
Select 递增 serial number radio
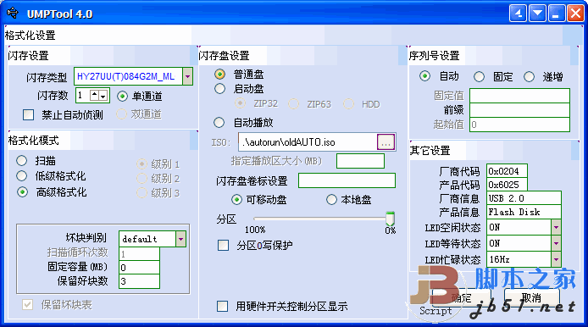(530, 77)
